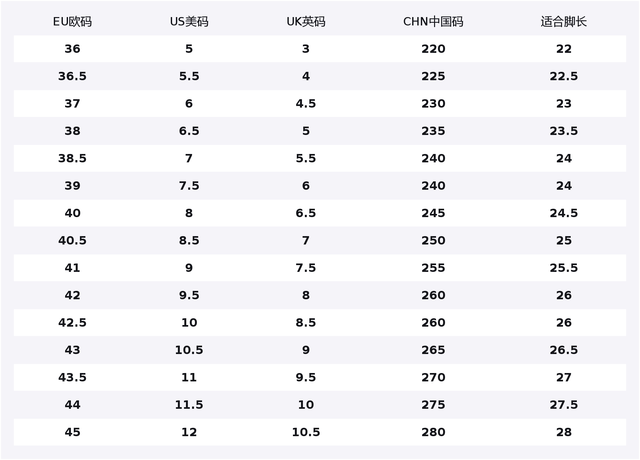640x460 pixels.
Task: Click US size 11.5 cell
Action: click(x=189, y=405)
